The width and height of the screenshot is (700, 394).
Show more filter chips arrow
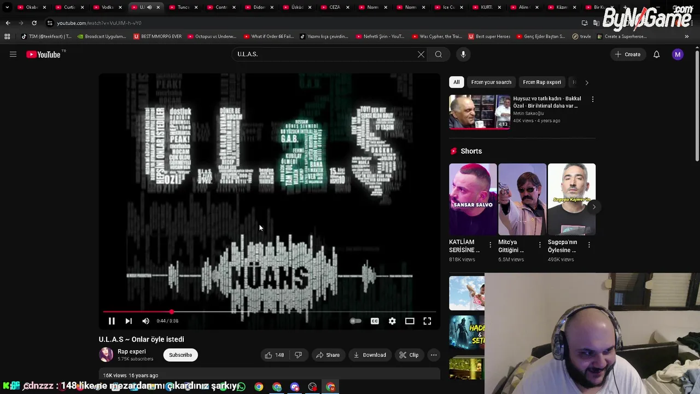(587, 83)
